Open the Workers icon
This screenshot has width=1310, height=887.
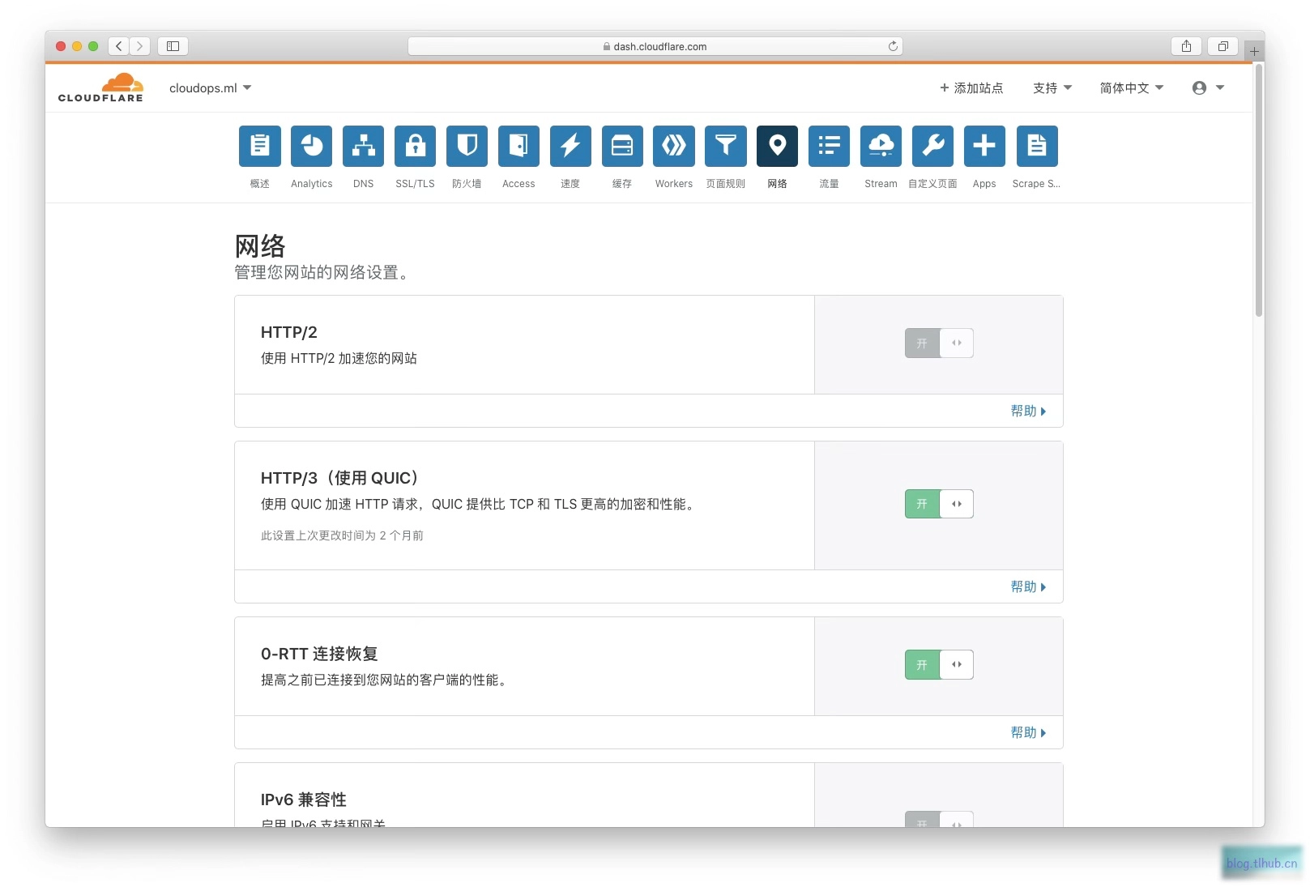tap(674, 146)
